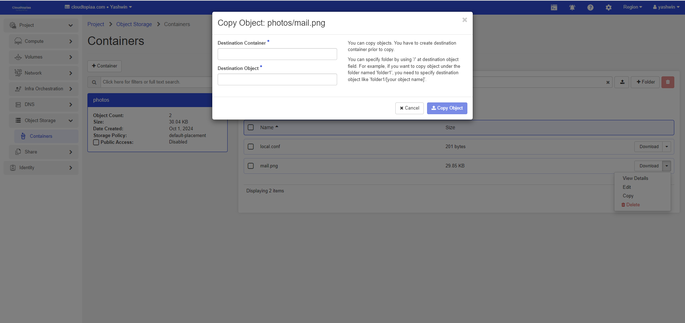Open the help question mark icon
This screenshot has width=685, height=323.
coord(590,7)
